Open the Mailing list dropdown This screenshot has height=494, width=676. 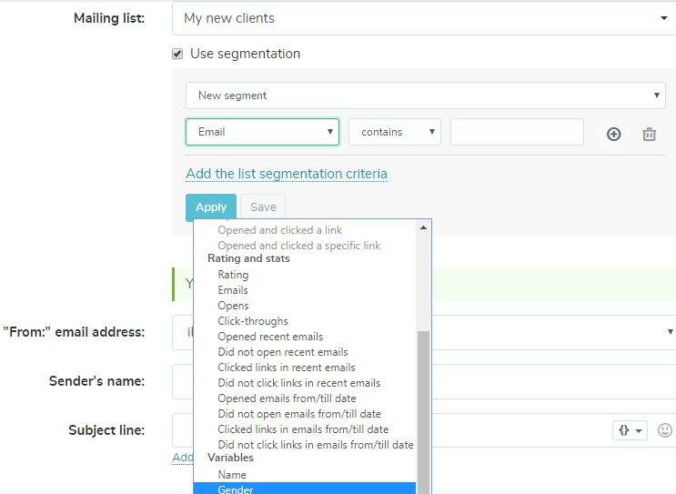point(424,18)
